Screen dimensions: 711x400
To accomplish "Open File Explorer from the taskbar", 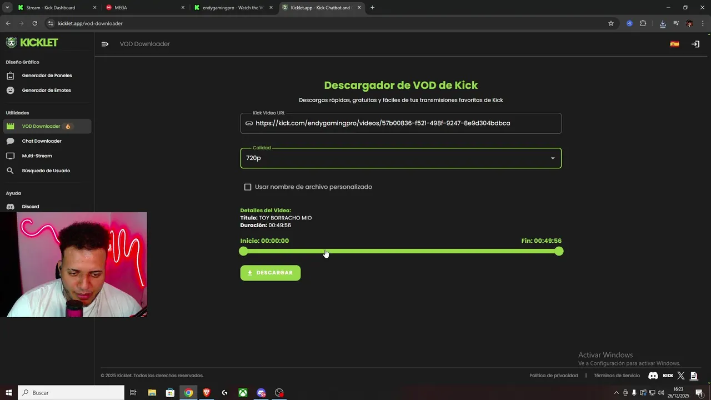I will tap(152, 393).
